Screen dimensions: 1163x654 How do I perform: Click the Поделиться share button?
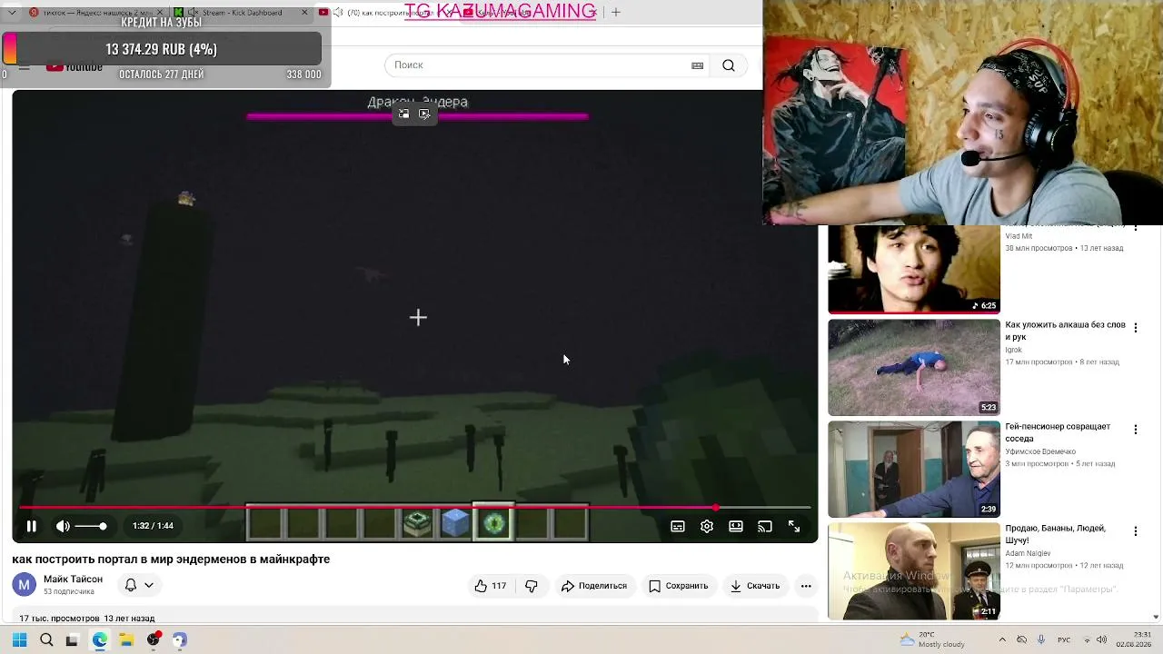click(594, 586)
